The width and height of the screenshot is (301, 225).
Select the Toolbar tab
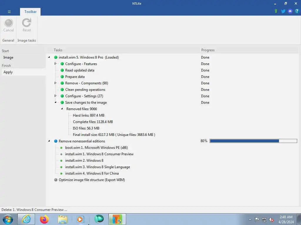tap(30, 12)
